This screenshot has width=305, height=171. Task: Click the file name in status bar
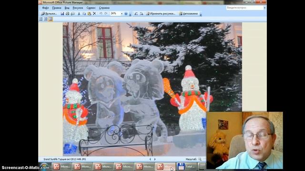click(65, 159)
